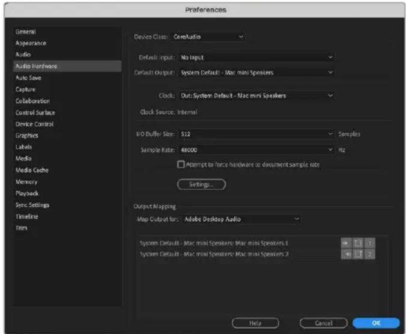Select Collaboration preferences category
Viewport: 406px width, 334px height.
point(67,101)
